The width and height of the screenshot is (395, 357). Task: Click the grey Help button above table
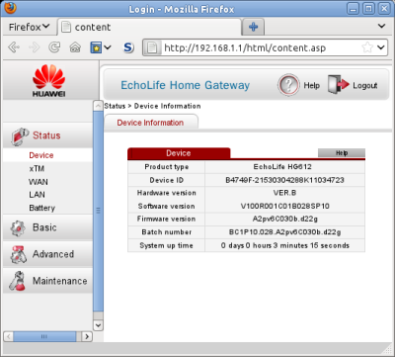[342, 153]
